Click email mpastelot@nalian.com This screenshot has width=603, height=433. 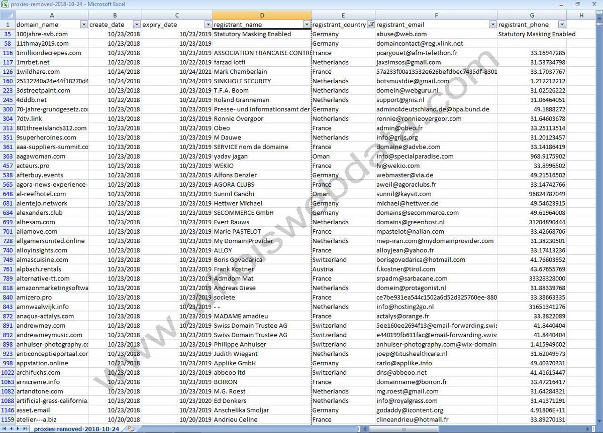pyautogui.click(x=436, y=232)
